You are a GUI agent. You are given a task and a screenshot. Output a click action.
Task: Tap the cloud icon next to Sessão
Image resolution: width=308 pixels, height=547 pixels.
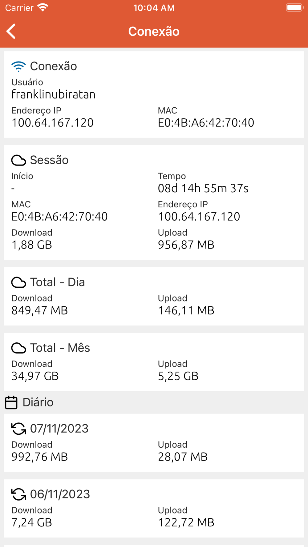click(x=18, y=160)
